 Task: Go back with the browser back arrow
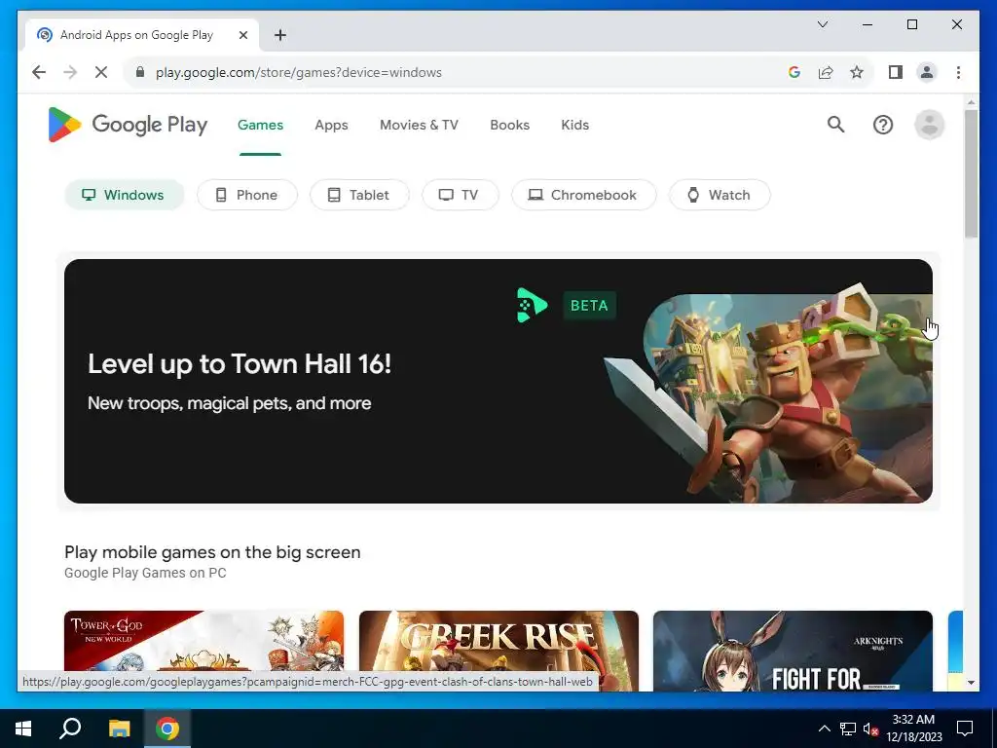pos(39,72)
